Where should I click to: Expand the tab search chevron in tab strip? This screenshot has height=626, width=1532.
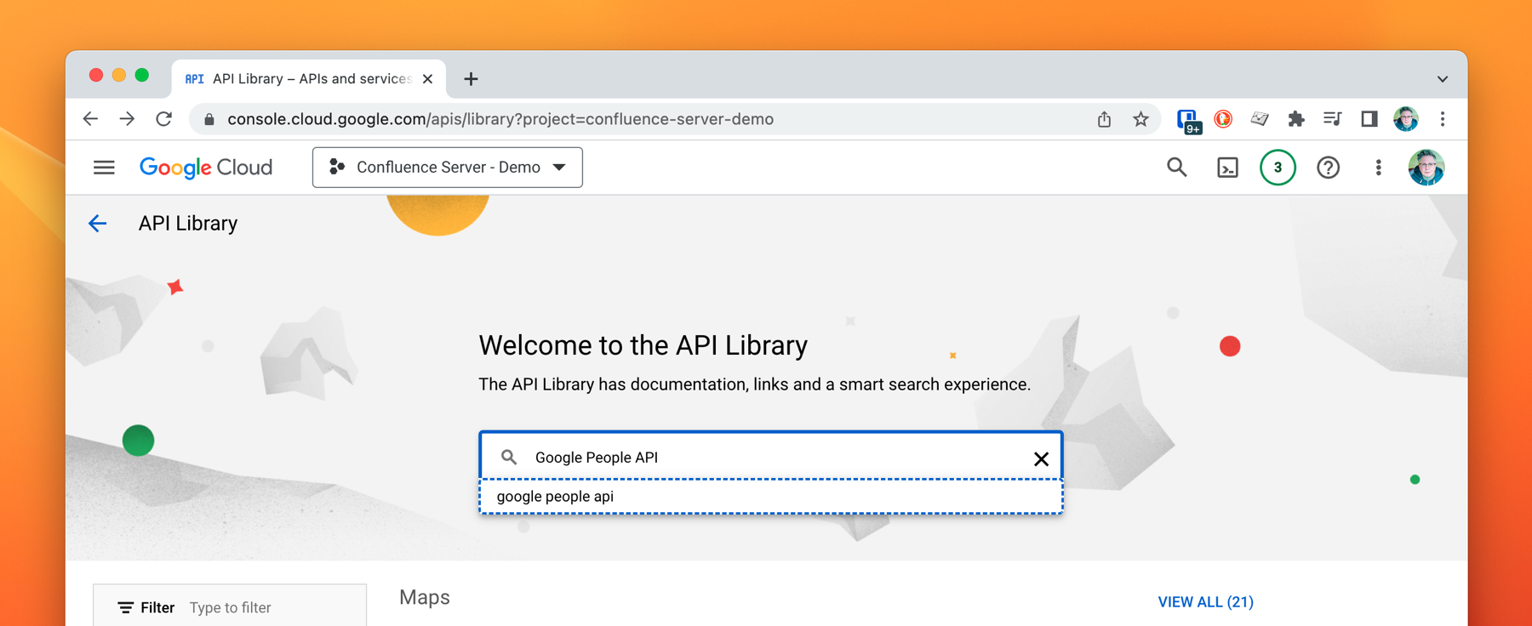click(1442, 79)
